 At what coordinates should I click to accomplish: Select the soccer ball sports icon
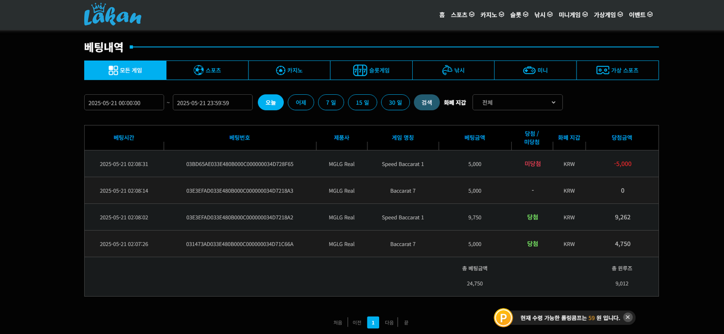pos(199,70)
